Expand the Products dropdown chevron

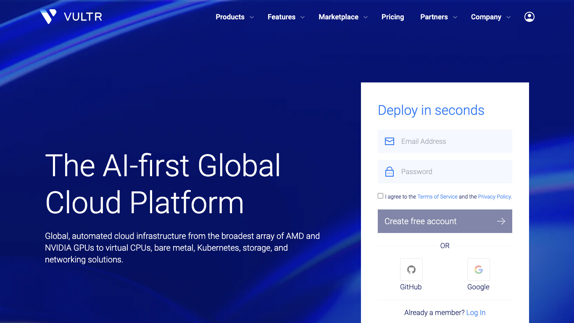[252, 17]
